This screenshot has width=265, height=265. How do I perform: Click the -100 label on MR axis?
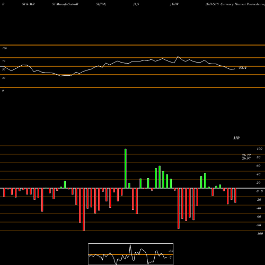pos(260,234)
